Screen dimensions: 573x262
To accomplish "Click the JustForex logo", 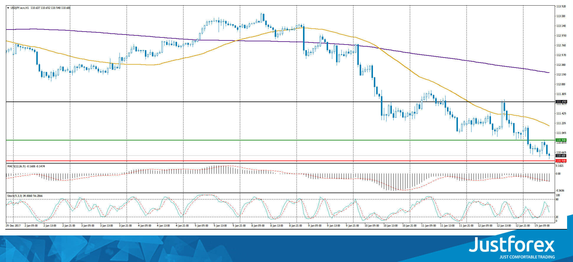I will [512, 245].
